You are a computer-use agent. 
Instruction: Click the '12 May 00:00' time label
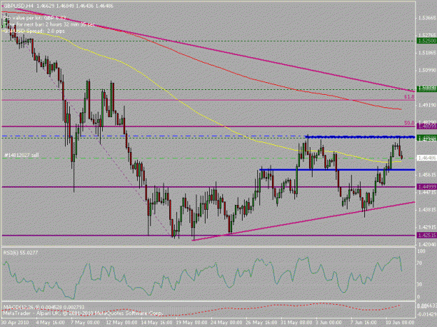click(x=122, y=322)
